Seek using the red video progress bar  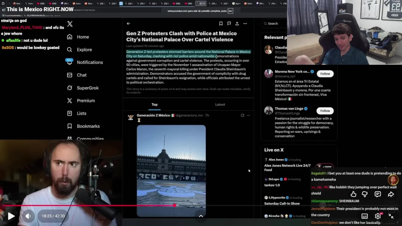pos(201,206)
